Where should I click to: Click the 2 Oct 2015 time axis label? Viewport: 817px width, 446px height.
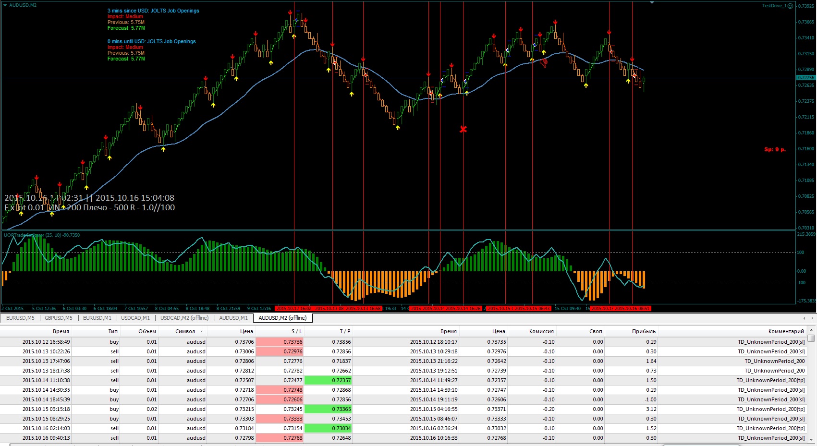(13, 308)
